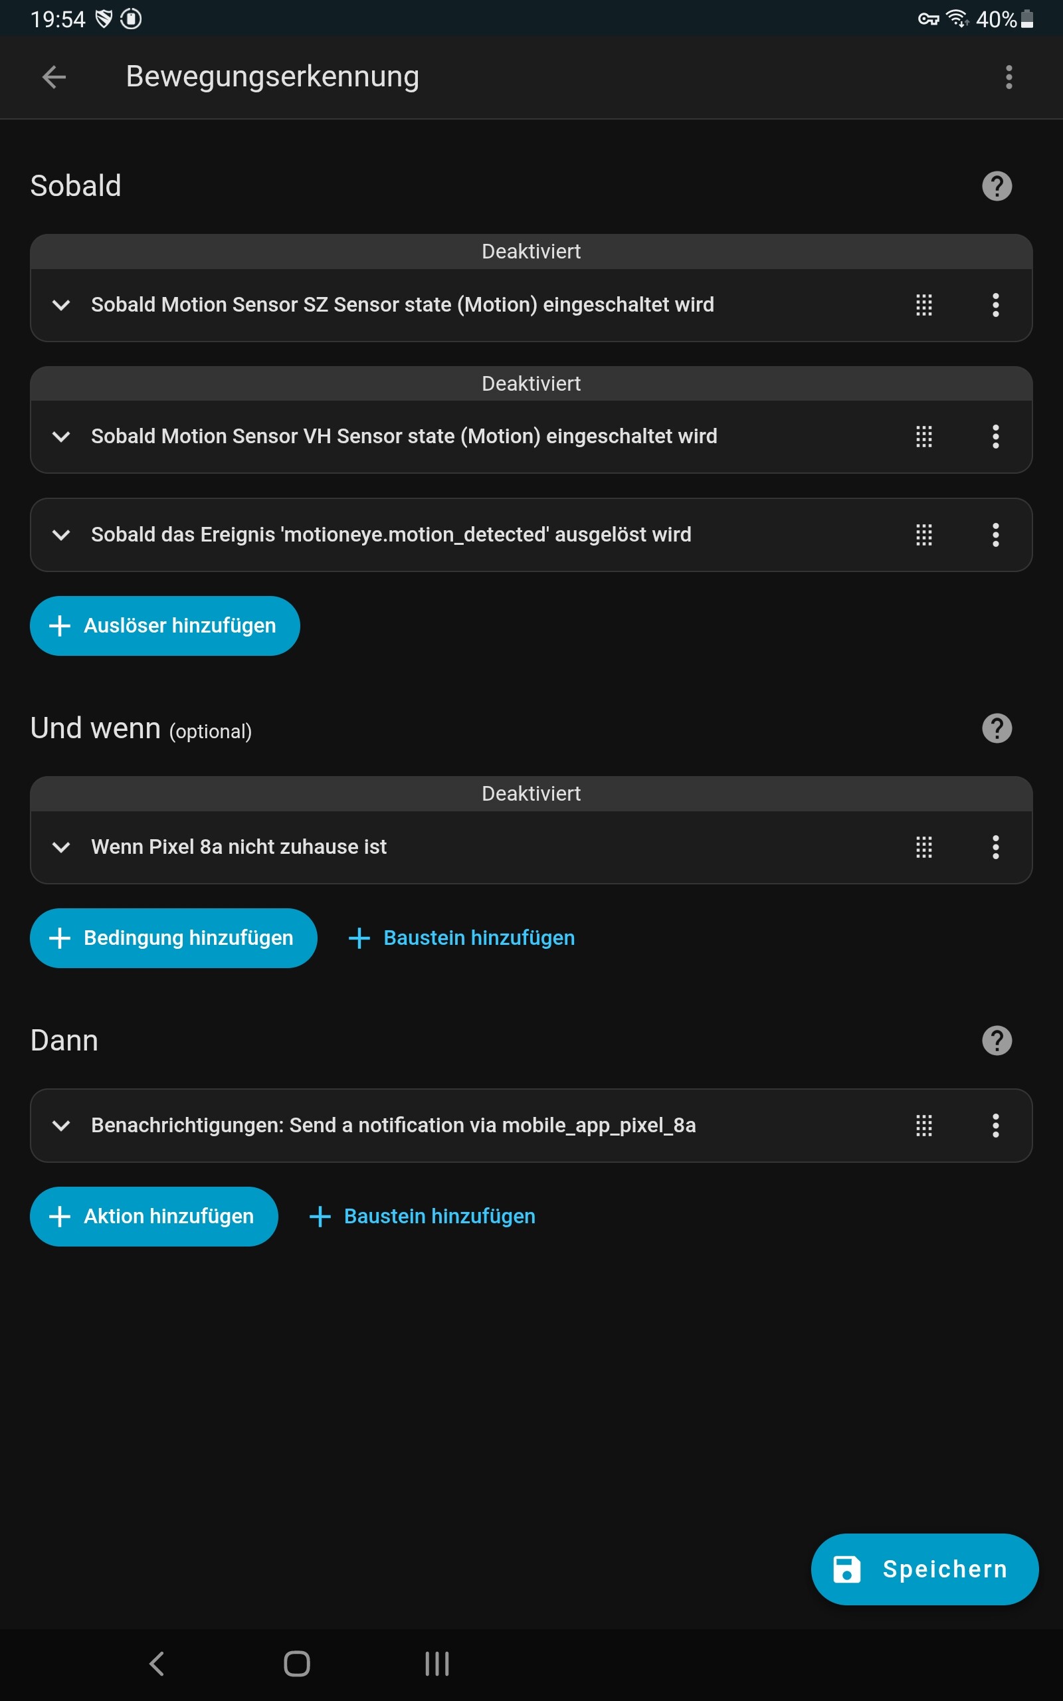Grab drag handle of Motion Sensor SZ trigger
1063x1701 pixels.
click(x=923, y=305)
